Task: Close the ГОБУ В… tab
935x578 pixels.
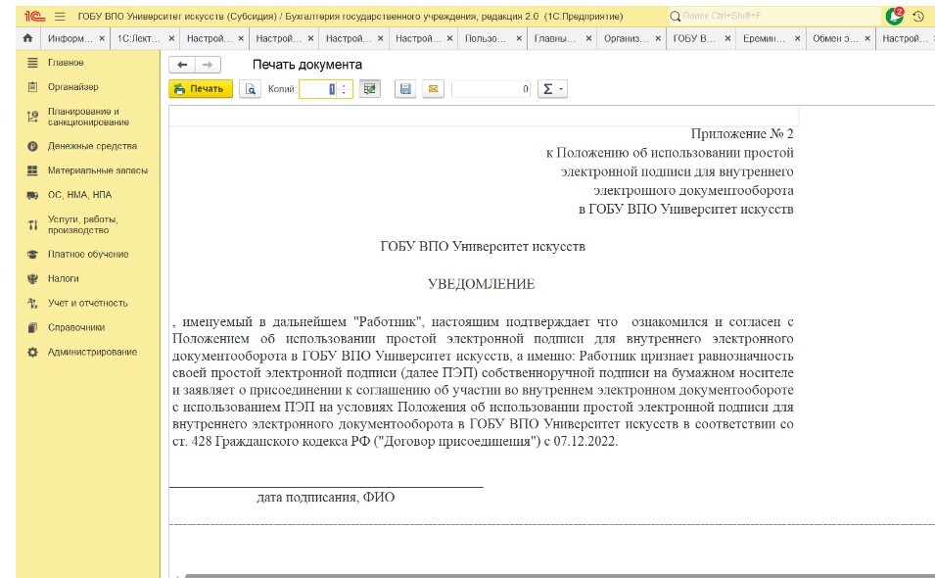Action: (x=727, y=38)
